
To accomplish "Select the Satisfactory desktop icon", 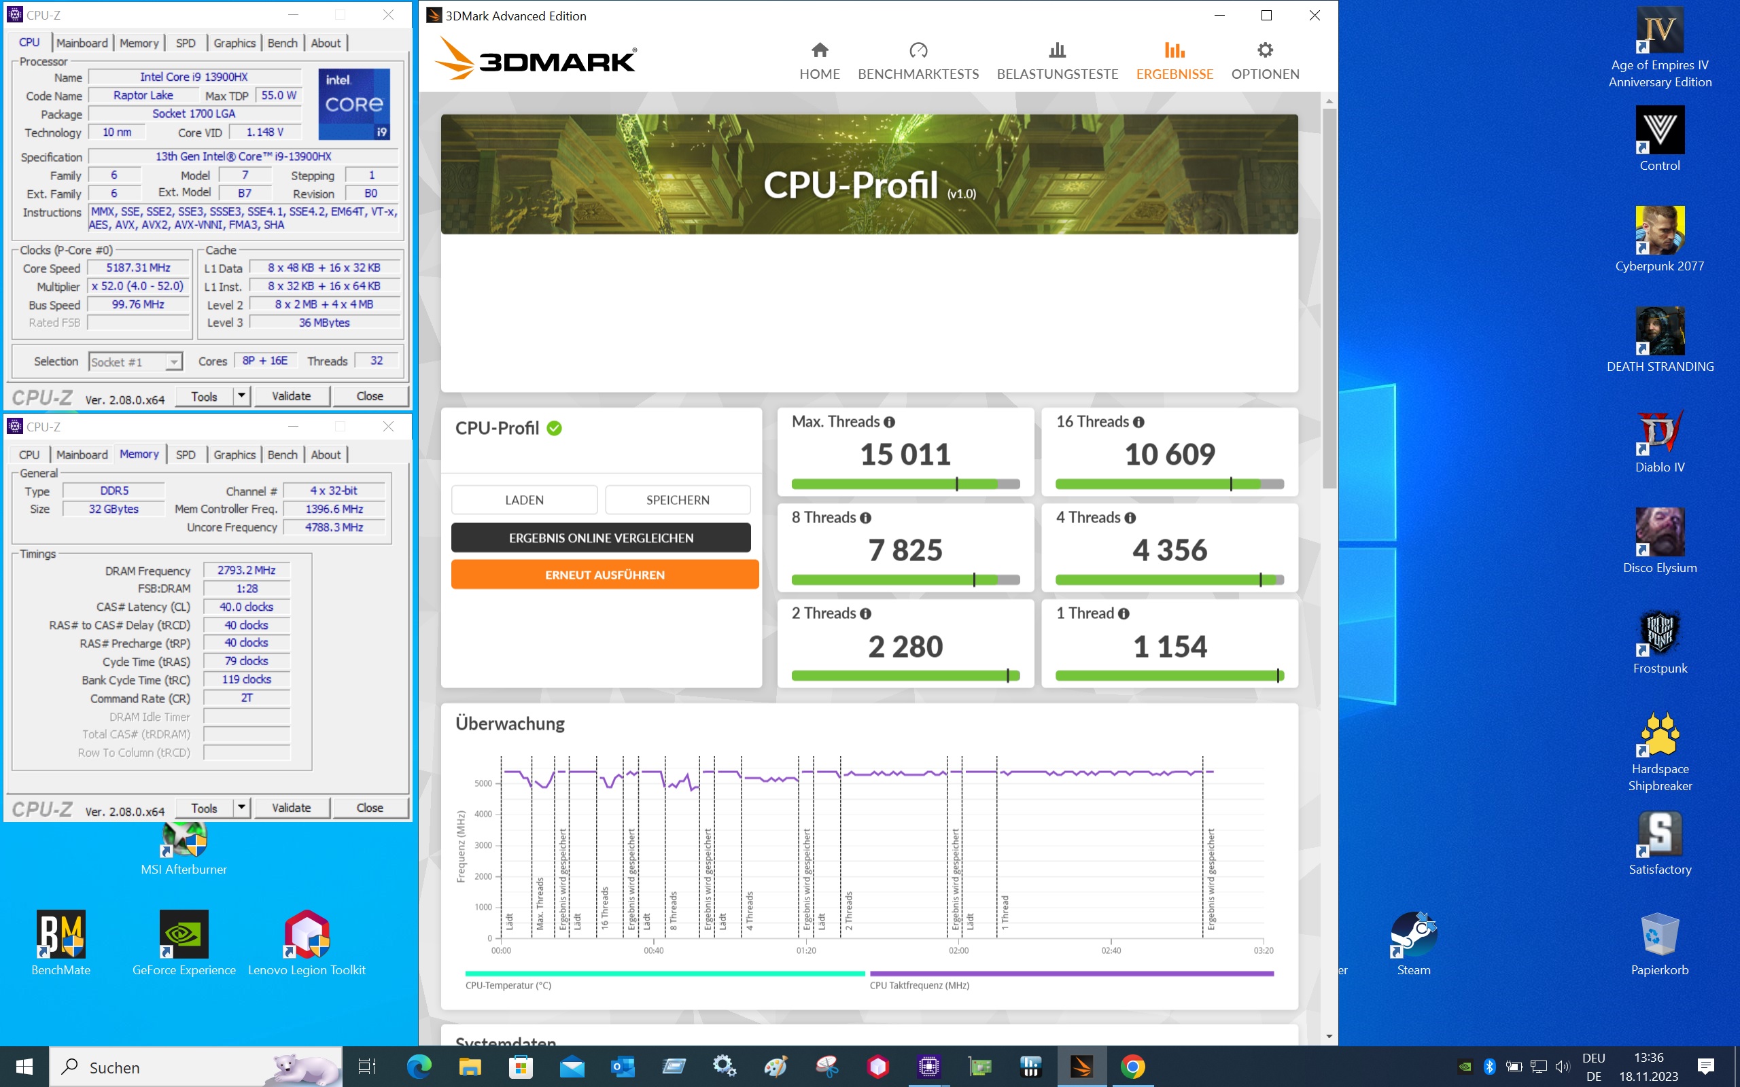I will pyautogui.click(x=1660, y=843).
